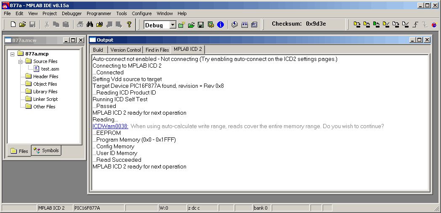This screenshot has height=213, width=441.
Task: Maximize the Output window
Action: [x=420, y=40]
